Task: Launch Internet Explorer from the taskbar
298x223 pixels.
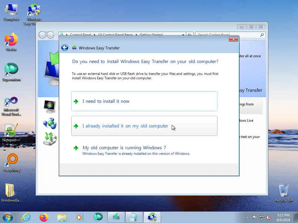Action: pos(26,217)
